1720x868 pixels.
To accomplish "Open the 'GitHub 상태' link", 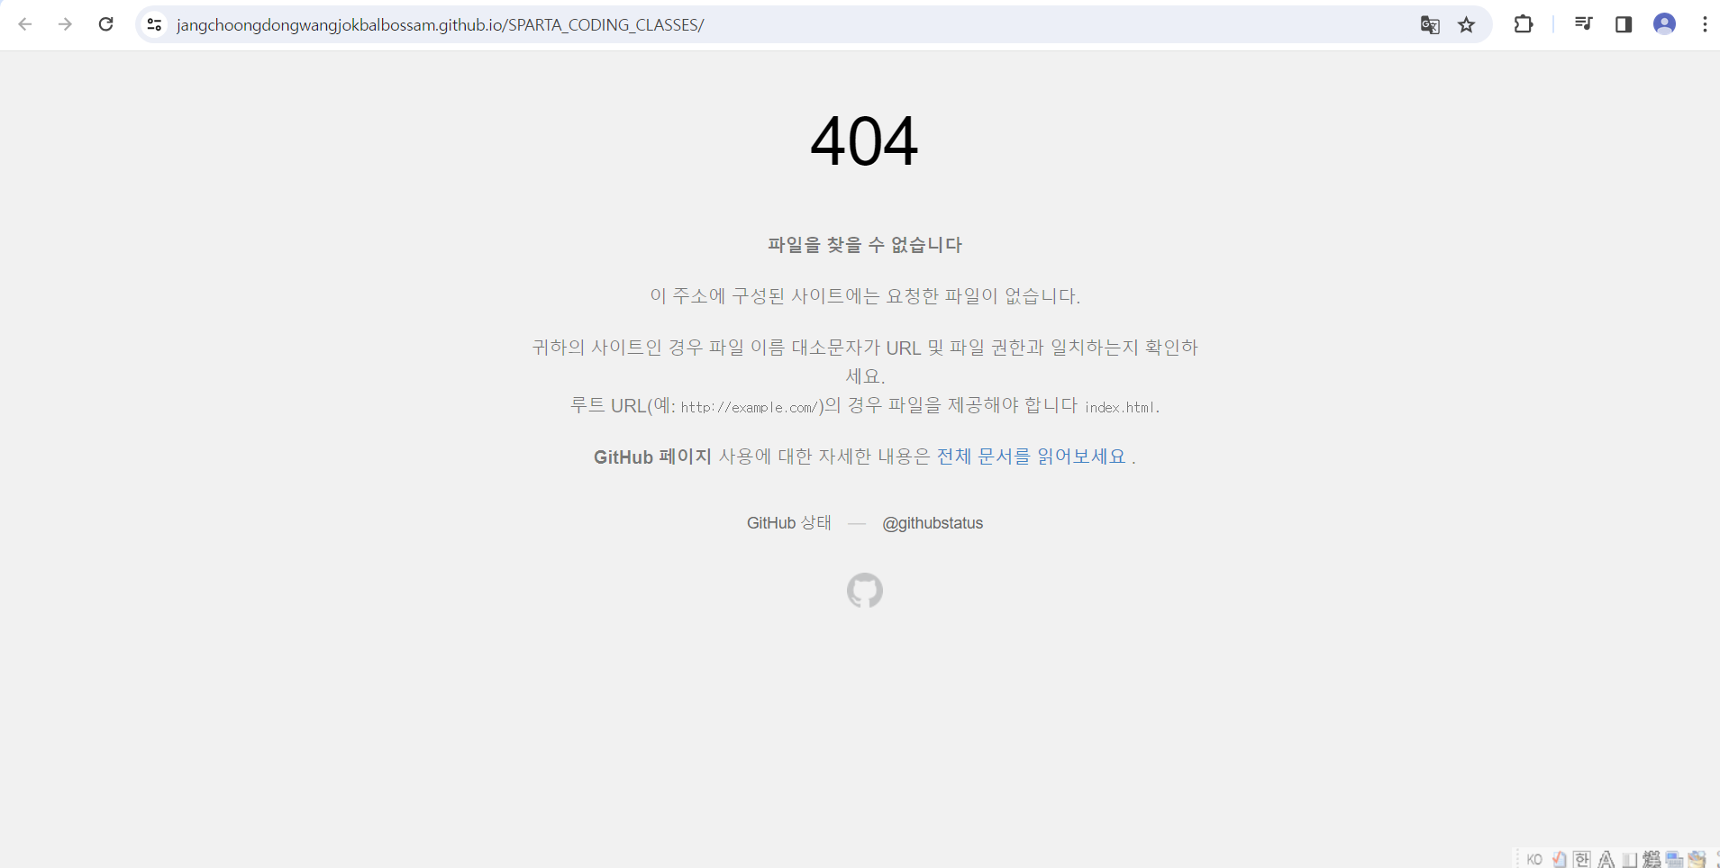I will [789, 523].
